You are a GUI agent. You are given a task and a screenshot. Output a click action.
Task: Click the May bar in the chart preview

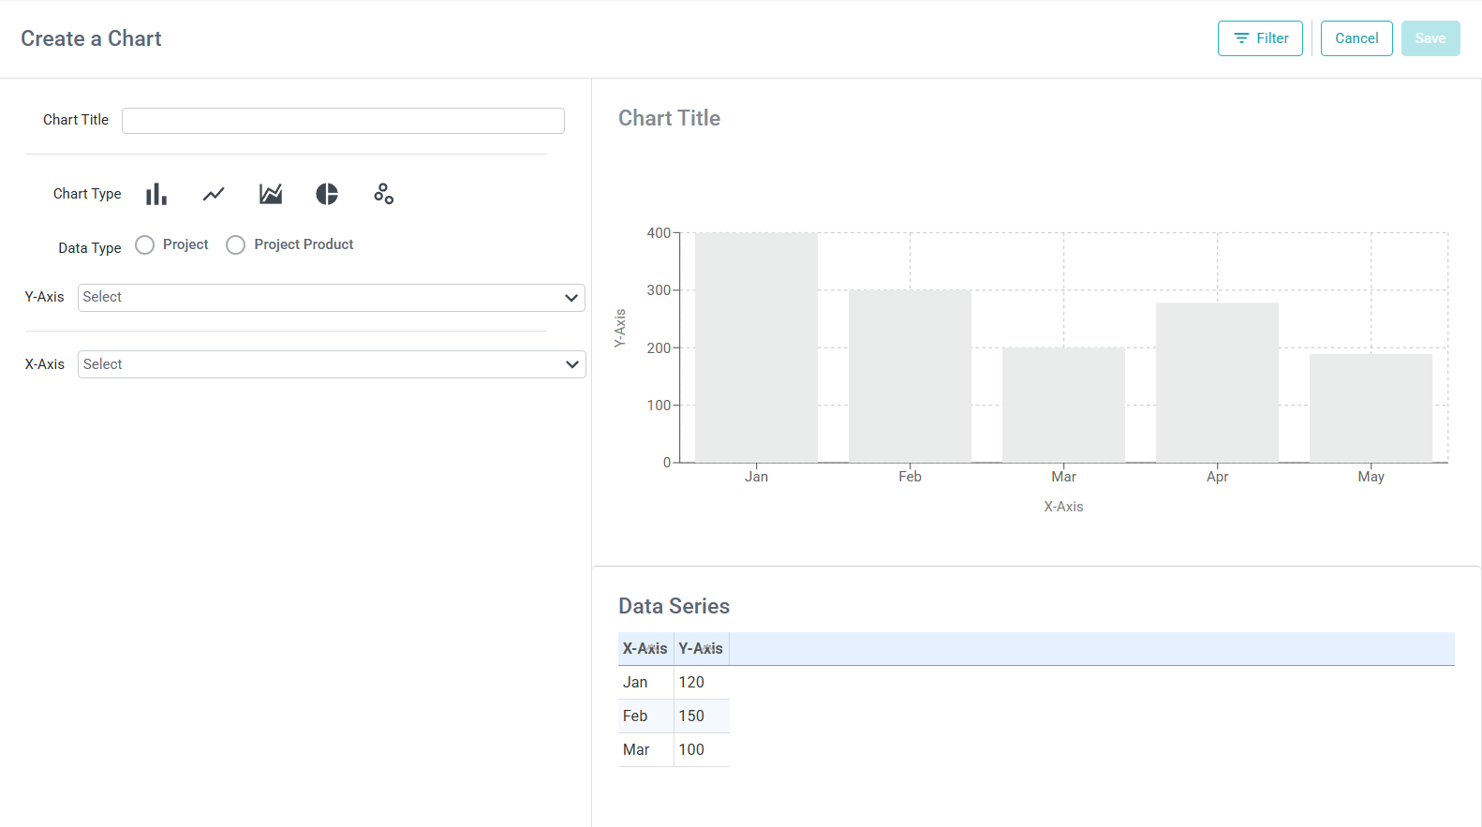point(1371,408)
